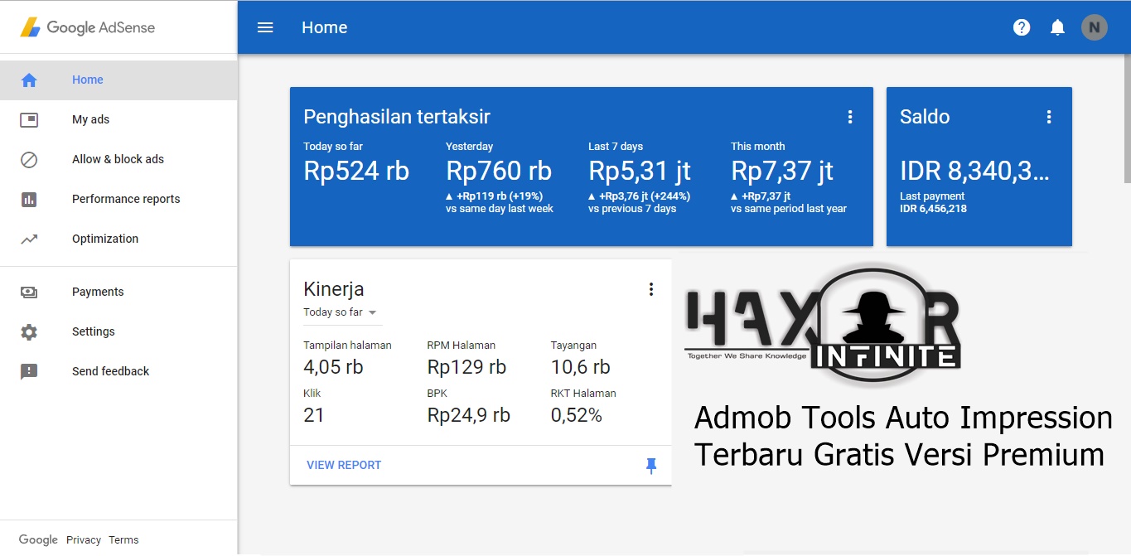
Task: Open My ads section
Action: click(x=118, y=120)
